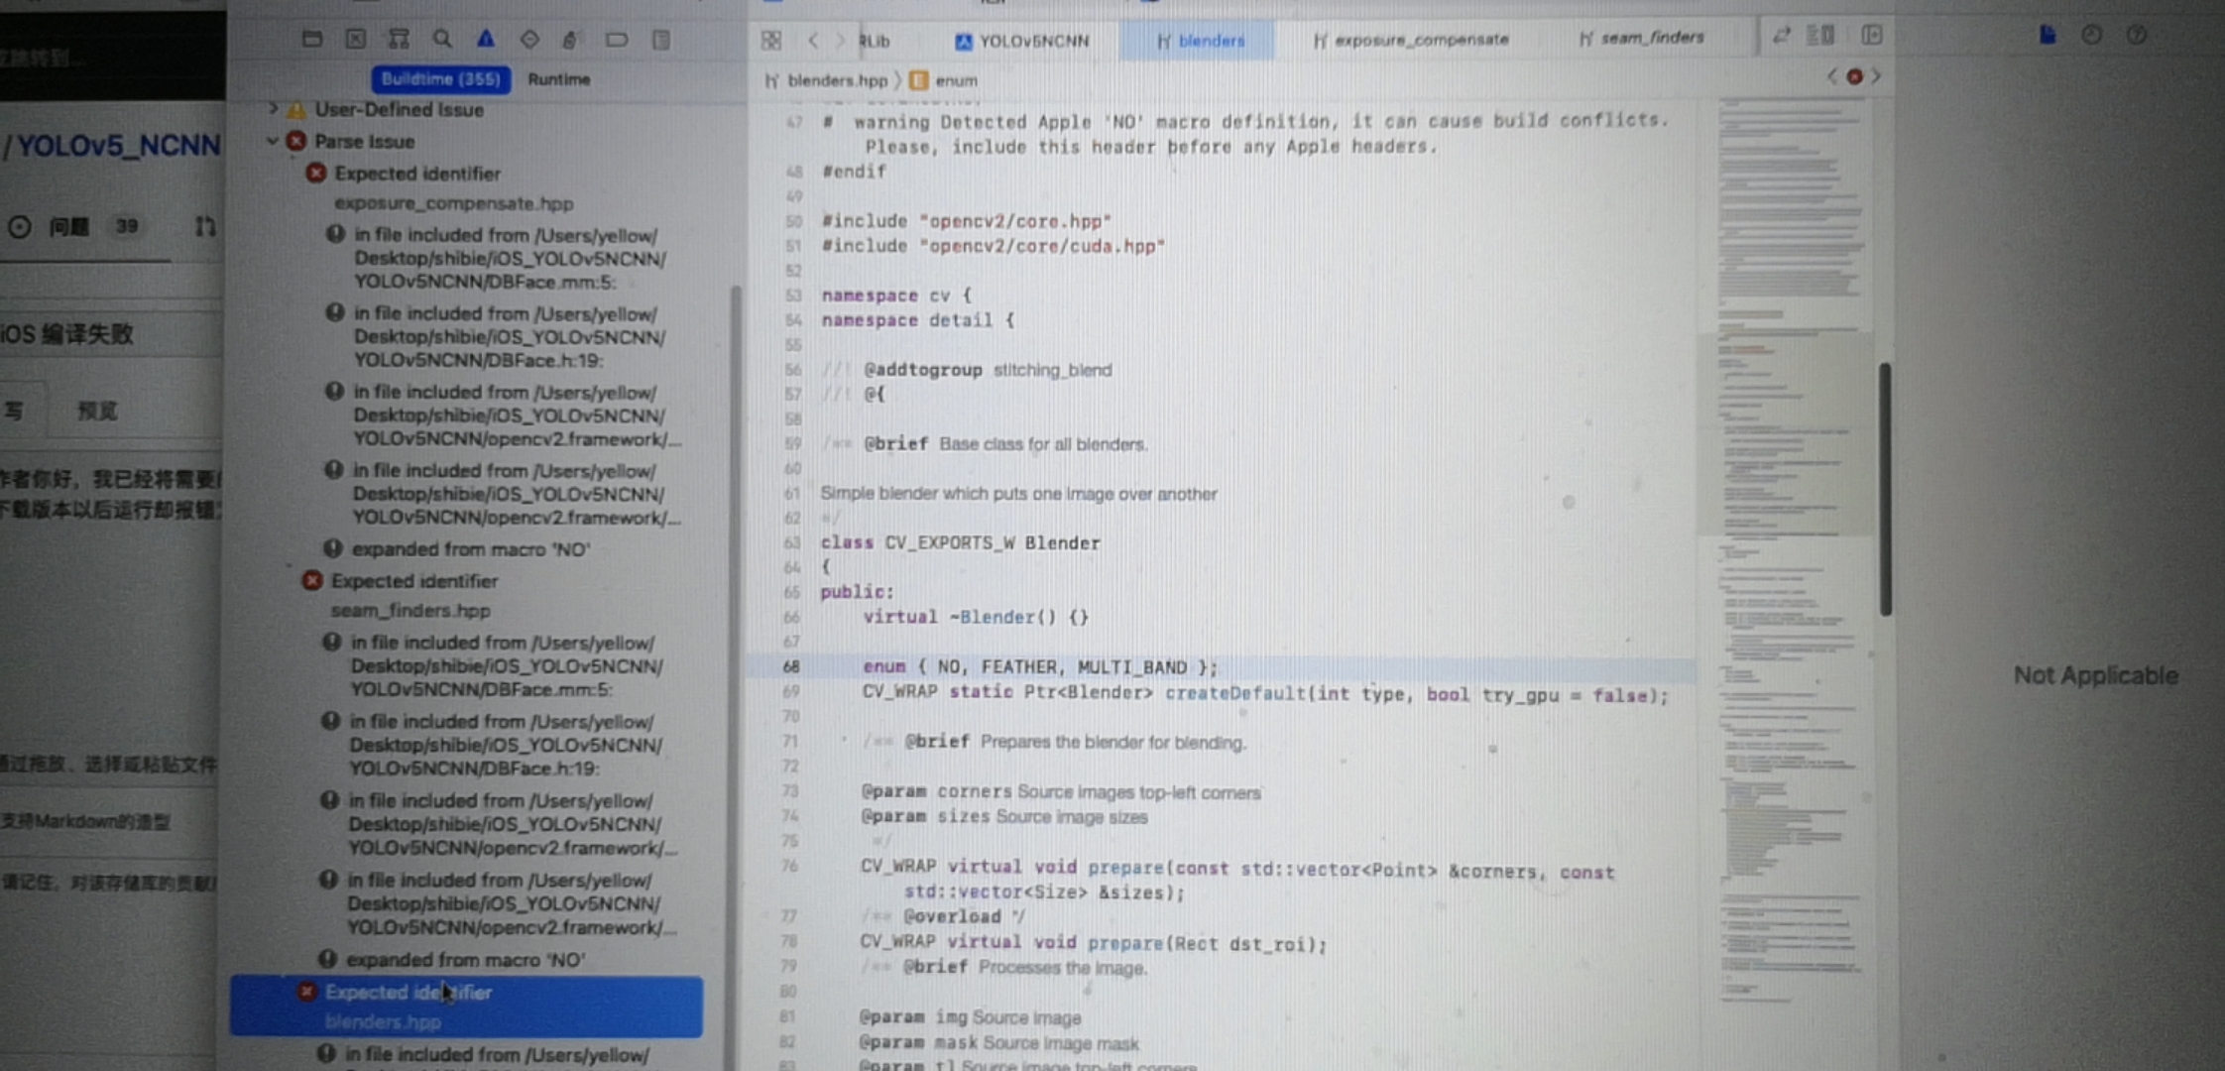The height and width of the screenshot is (1071, 2225).
Task: Jump to next issue arrow
Action: 1876,76
